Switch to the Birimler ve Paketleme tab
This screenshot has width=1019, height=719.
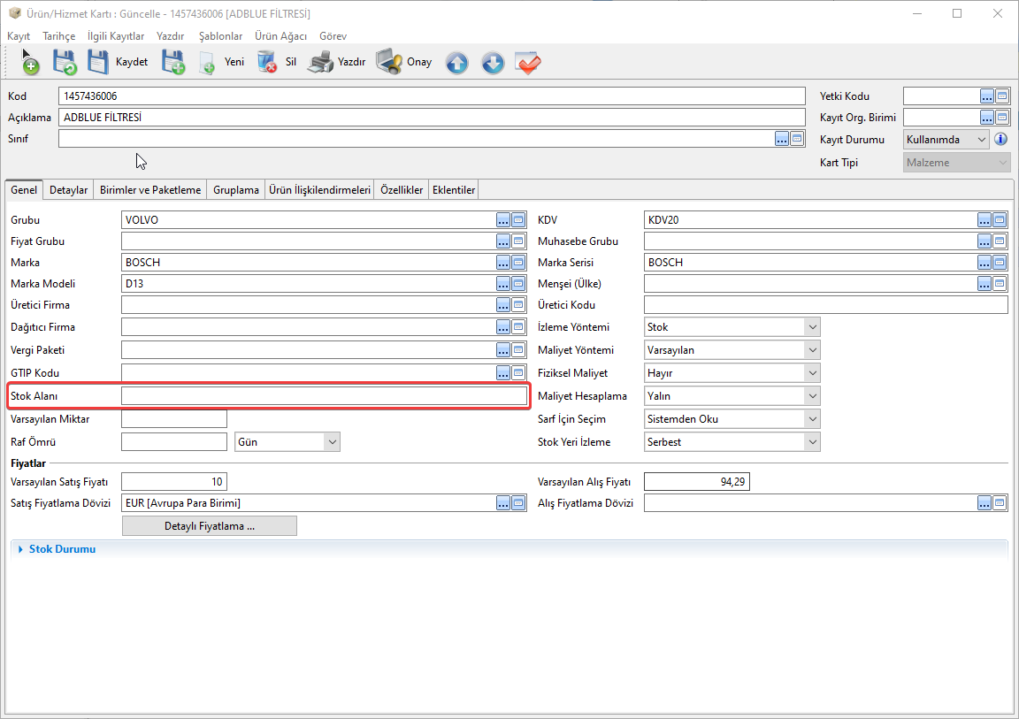tap(150, 190)
